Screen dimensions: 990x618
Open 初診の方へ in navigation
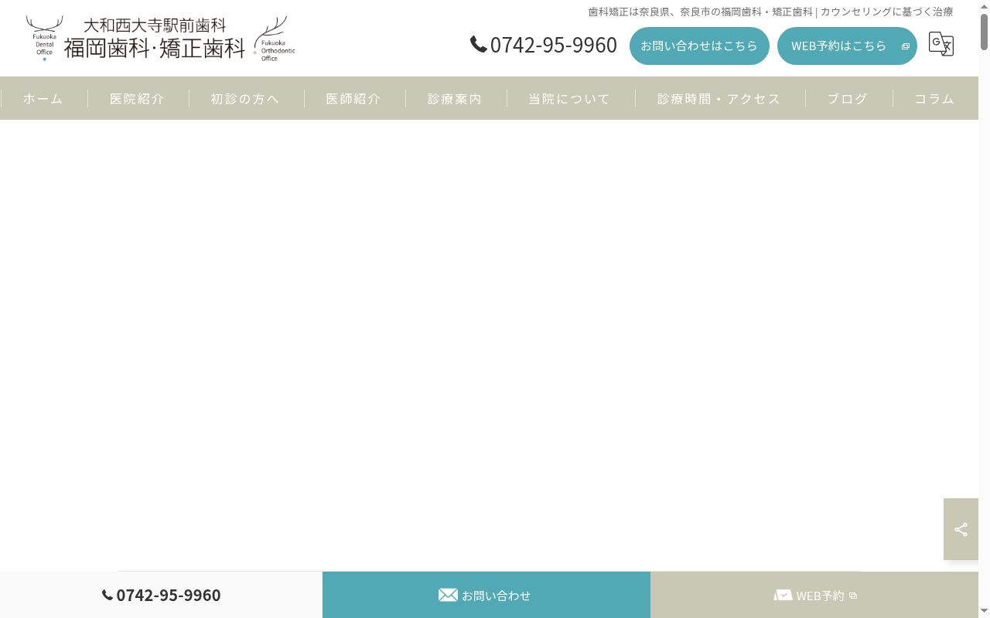coord(246,98)
